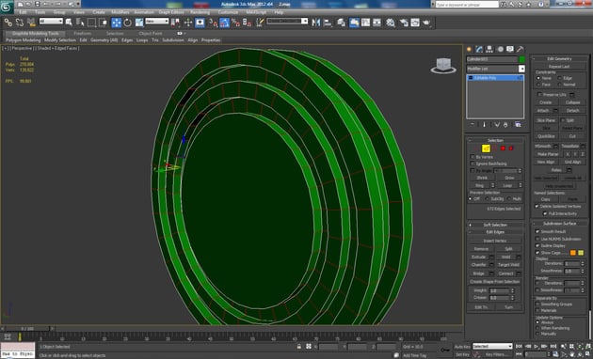Click the Mirror tool icon
The height and width of the screenshot is (359, 593).
coord(315,23)
